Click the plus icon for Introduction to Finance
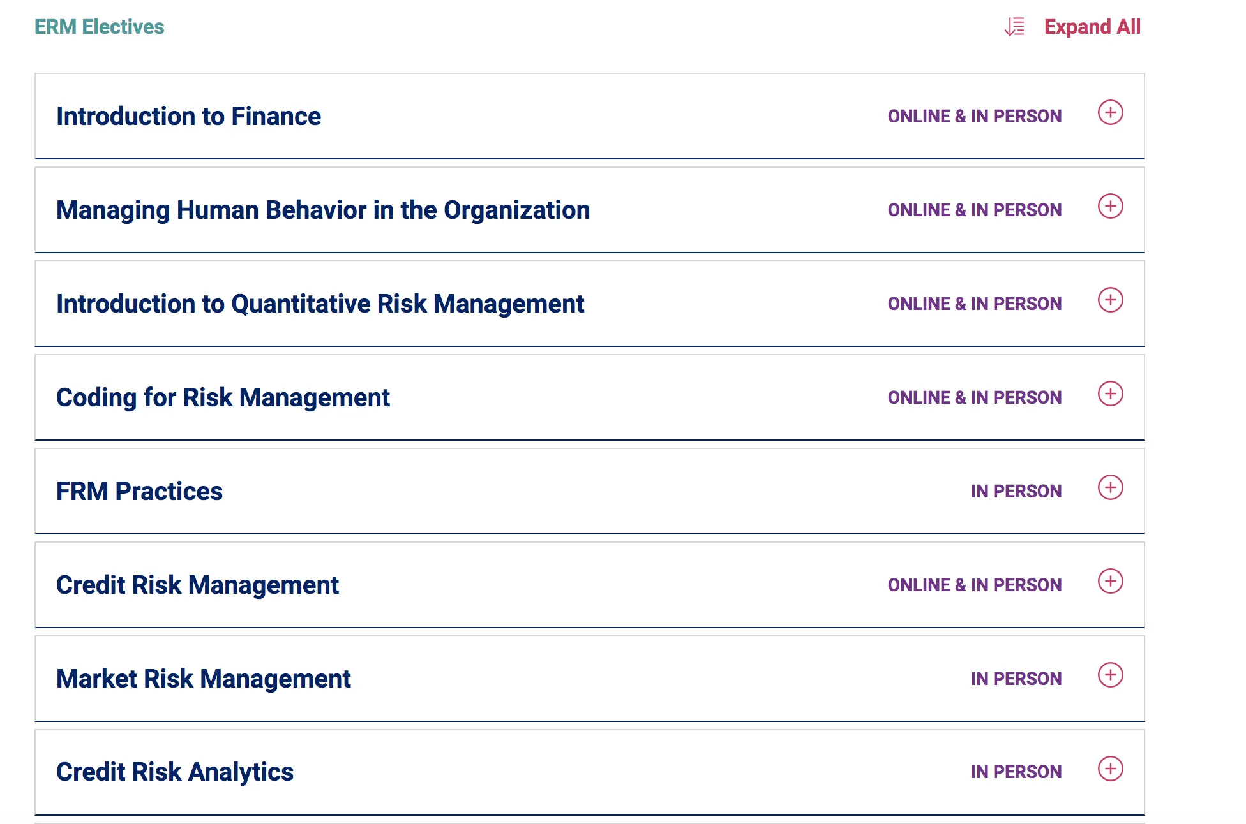Screen dimensions: 1246x824 1110,113
